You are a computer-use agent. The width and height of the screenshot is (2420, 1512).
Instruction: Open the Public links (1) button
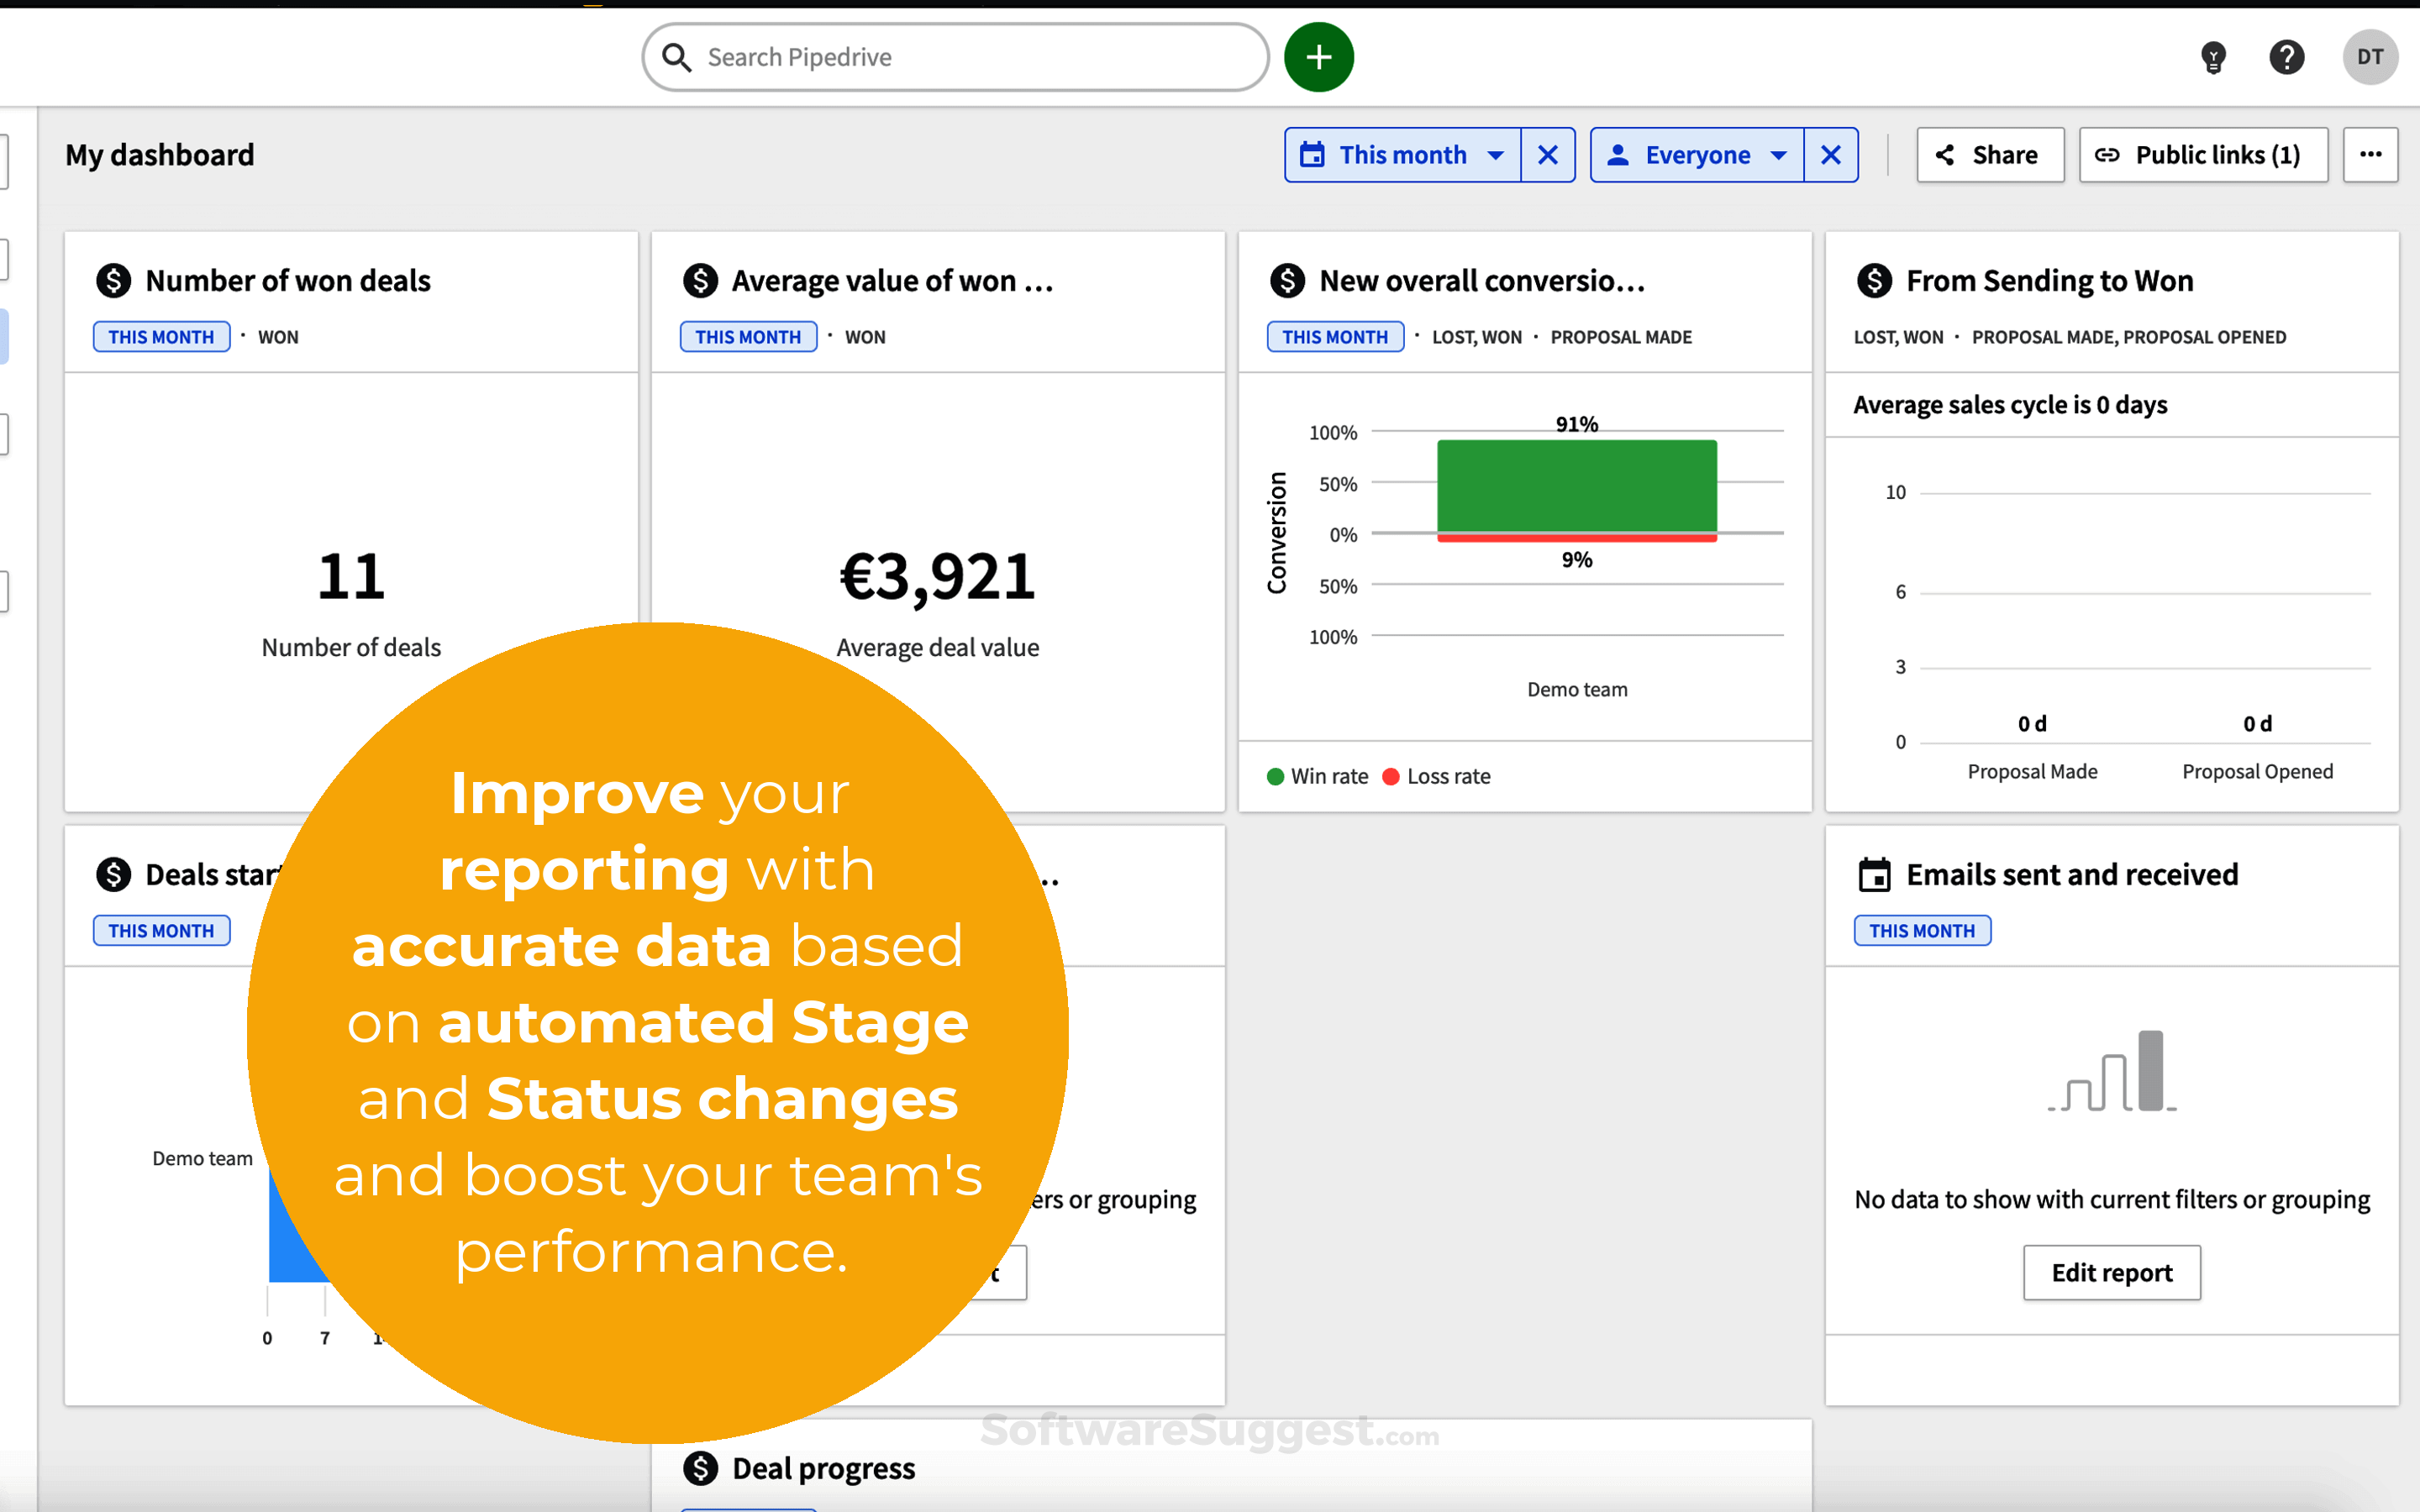[2203, 155]
